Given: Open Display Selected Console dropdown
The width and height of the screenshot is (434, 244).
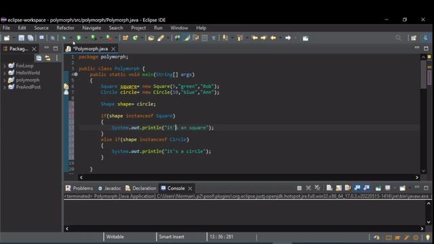Looking at the screenshot, I should pyautogui.click(x=395, y=188).
